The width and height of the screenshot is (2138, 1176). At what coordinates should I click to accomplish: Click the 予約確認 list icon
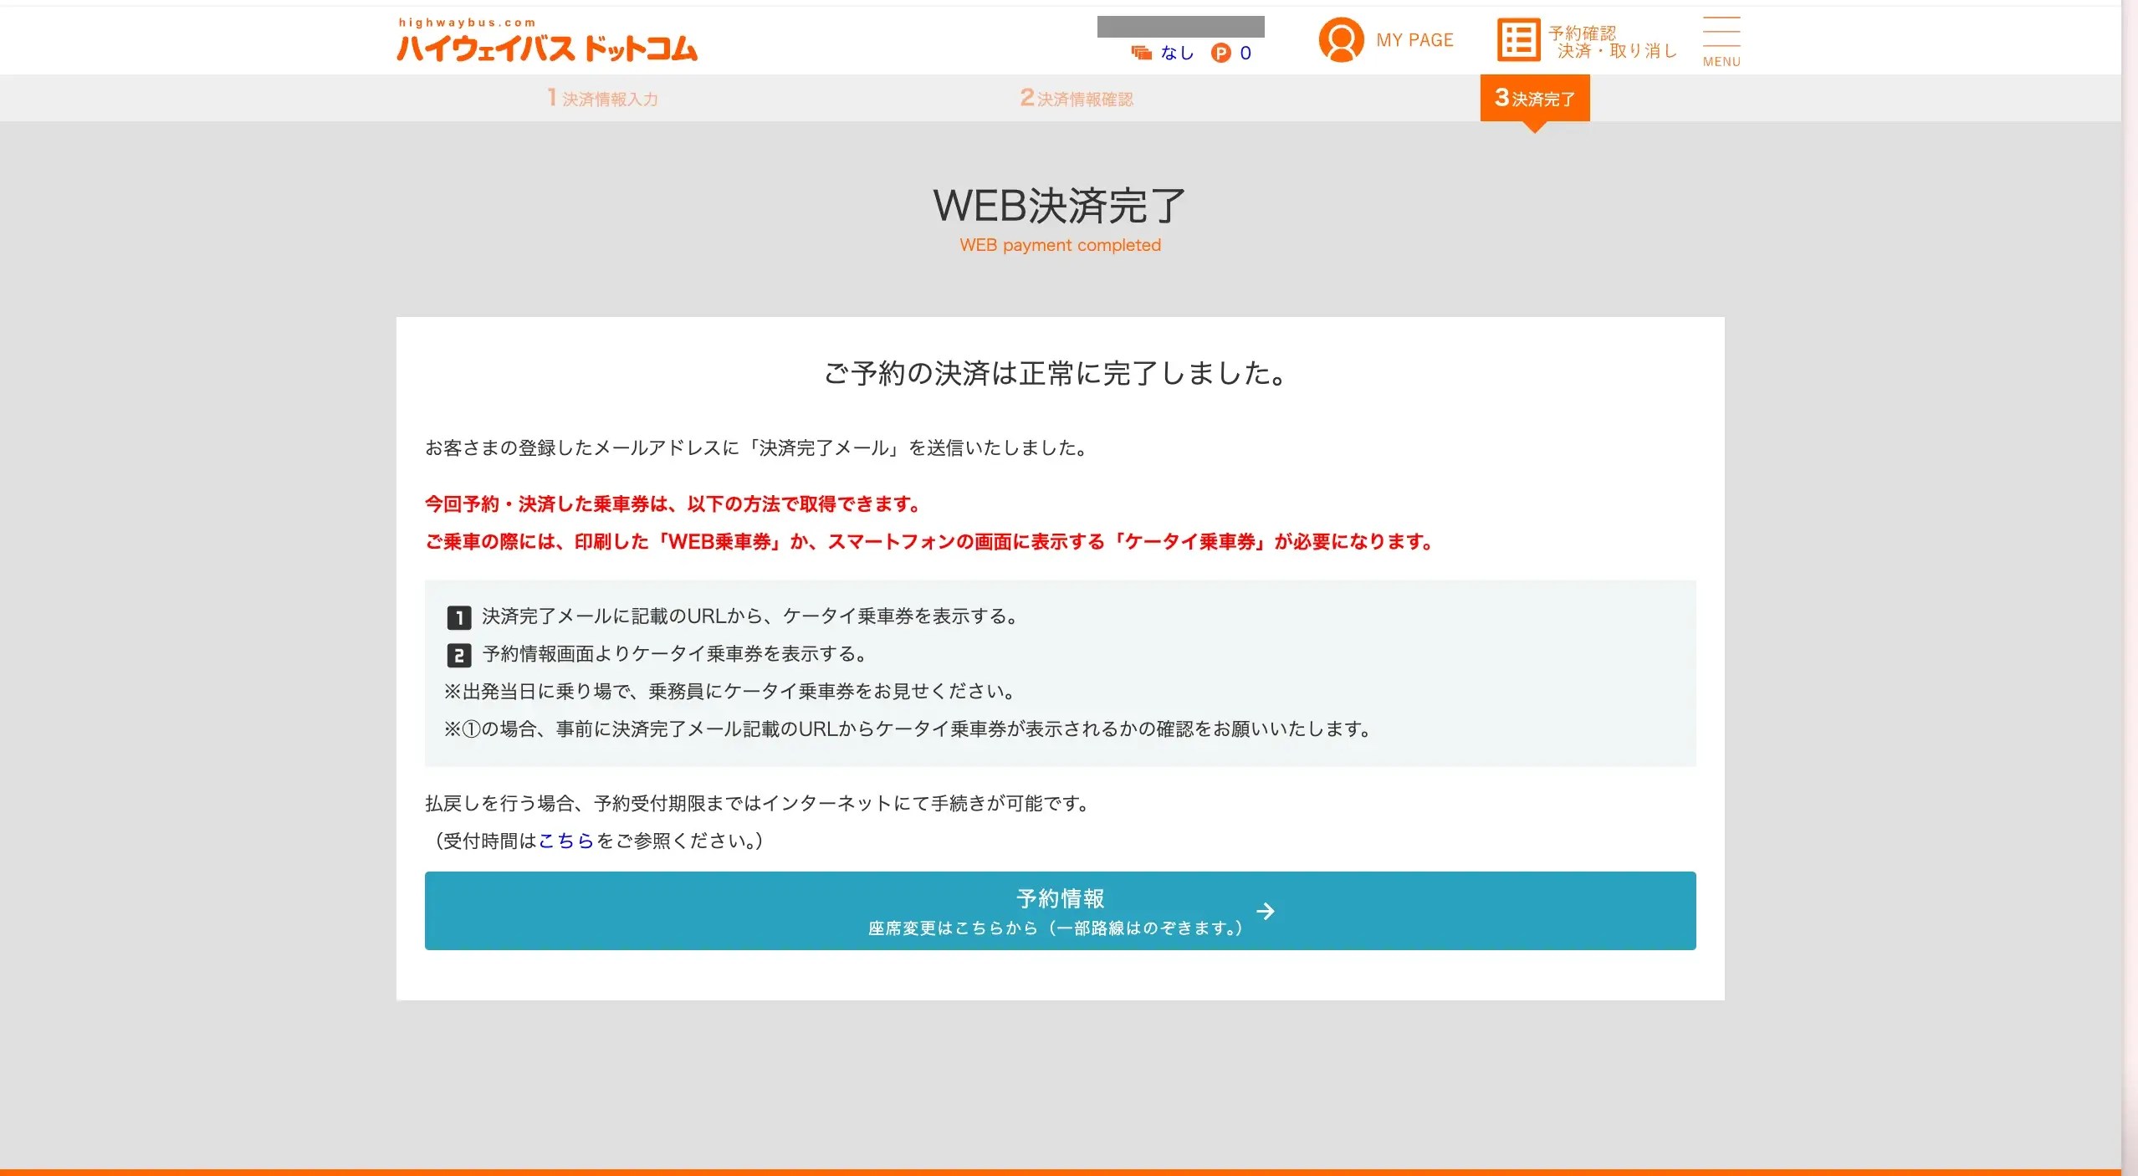[x=1517, y=39]
